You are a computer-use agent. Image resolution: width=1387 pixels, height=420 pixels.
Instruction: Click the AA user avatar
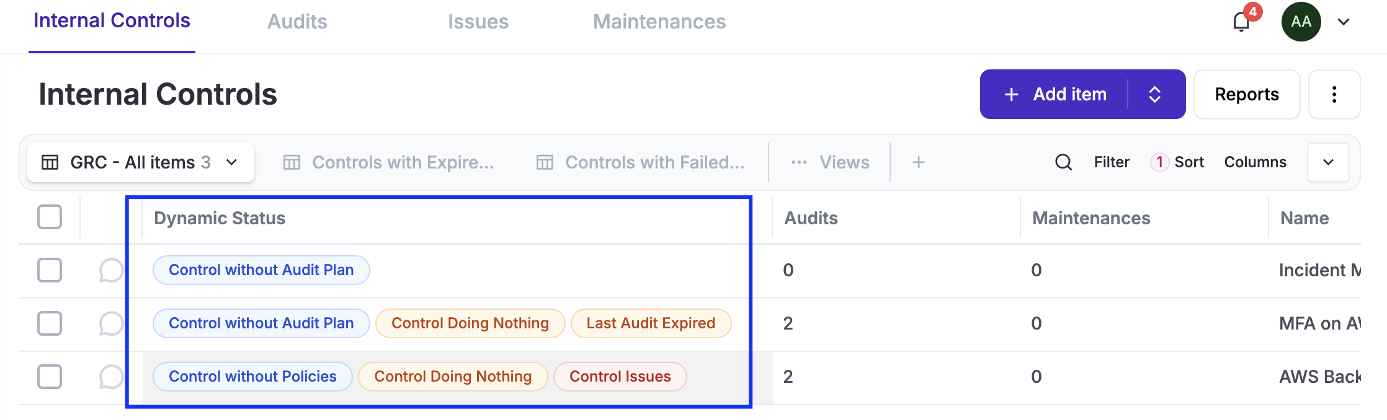[1301, 22]
